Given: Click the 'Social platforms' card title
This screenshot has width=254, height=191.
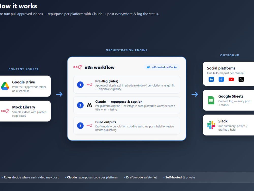Looking at the screenshot, I should (x=221, y=68).
